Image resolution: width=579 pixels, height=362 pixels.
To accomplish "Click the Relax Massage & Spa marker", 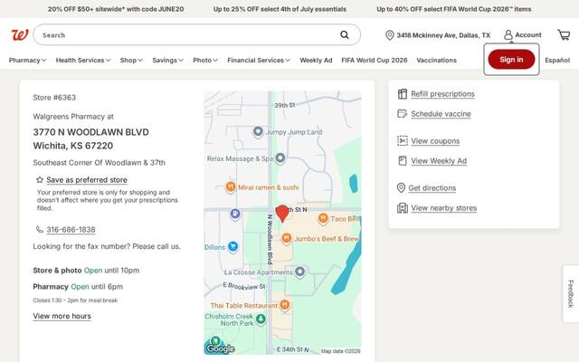I will pyautogui.click(x=280, y=158).
